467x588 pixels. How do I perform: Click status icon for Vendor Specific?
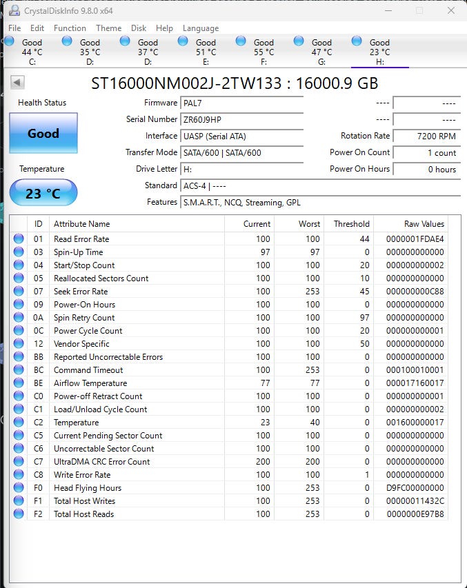19,343
